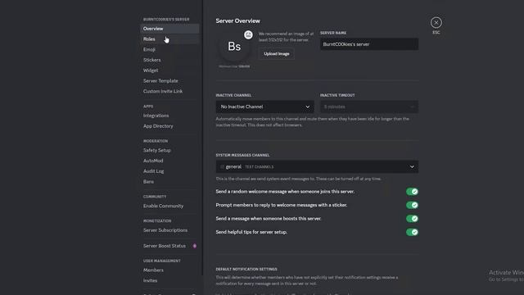This screenshot has width=524, height=295.
Task: Toggle prompt to reply with a sticker
Action: point(412,205)
